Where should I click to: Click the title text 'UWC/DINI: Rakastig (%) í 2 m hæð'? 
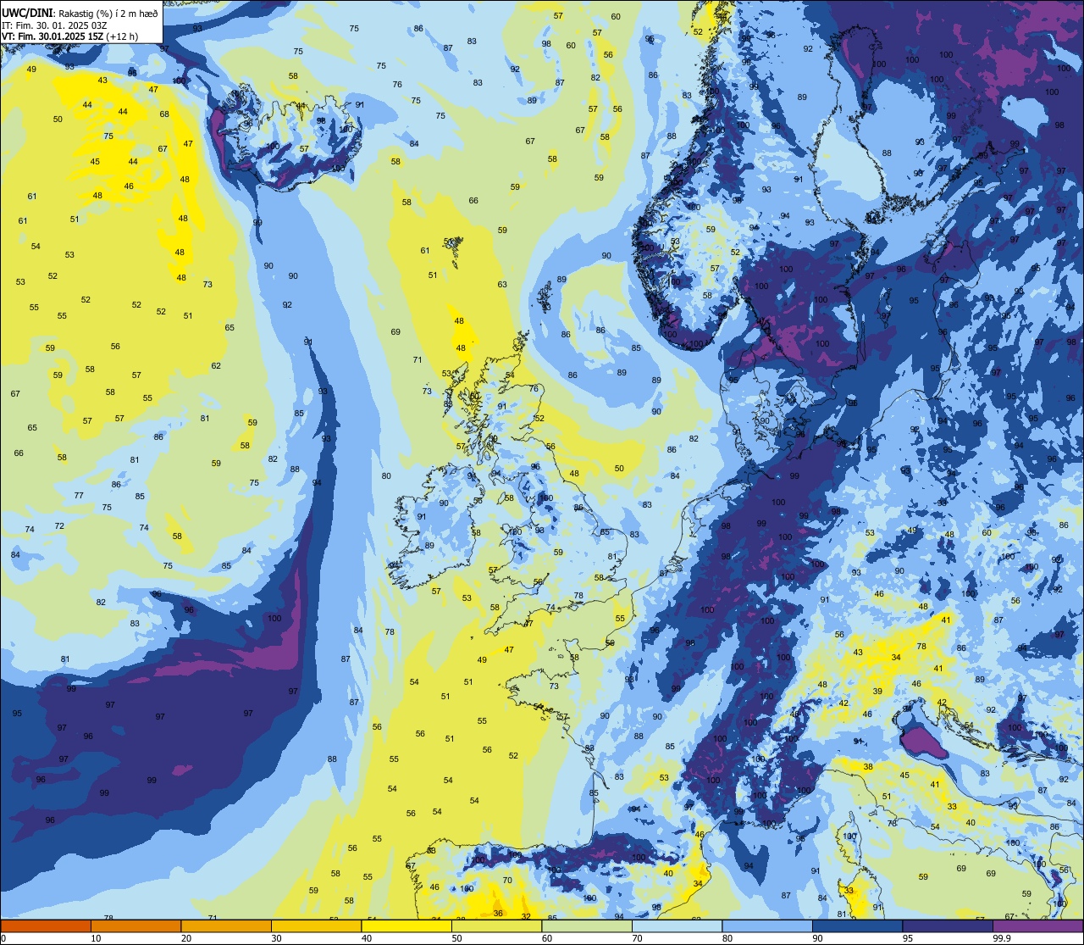pos(80,14)
